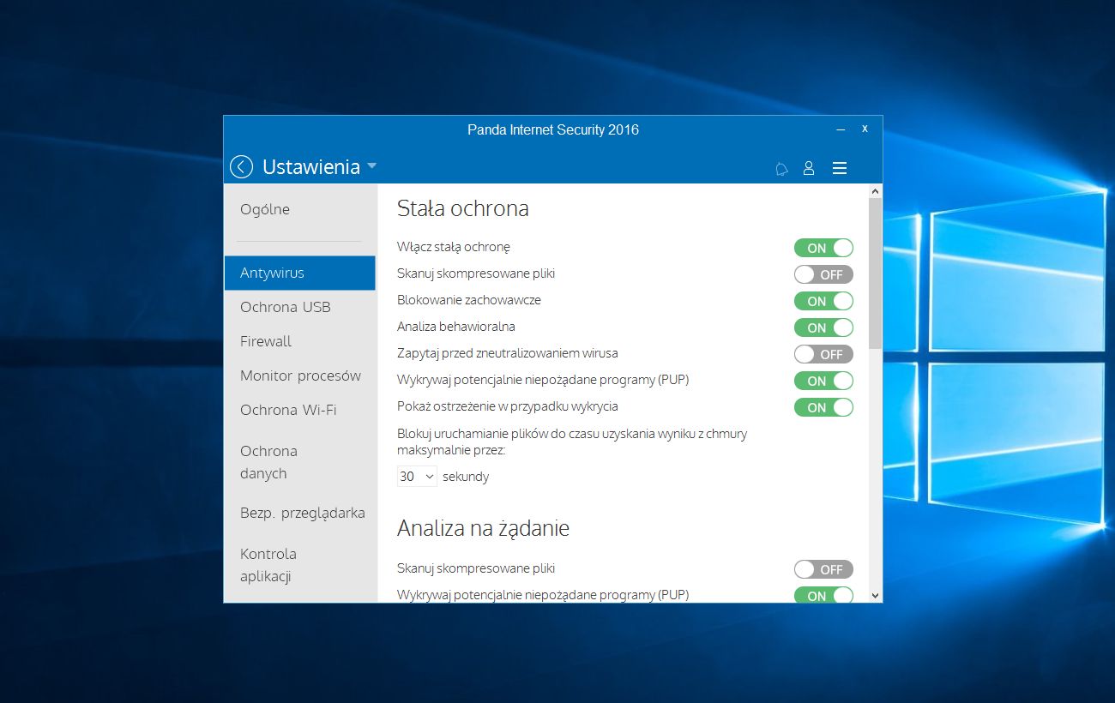Viewport: 1115px width, 703px height.
Task: Toggle Włącz stałą ochronę switch
Action: coord(823,248)
